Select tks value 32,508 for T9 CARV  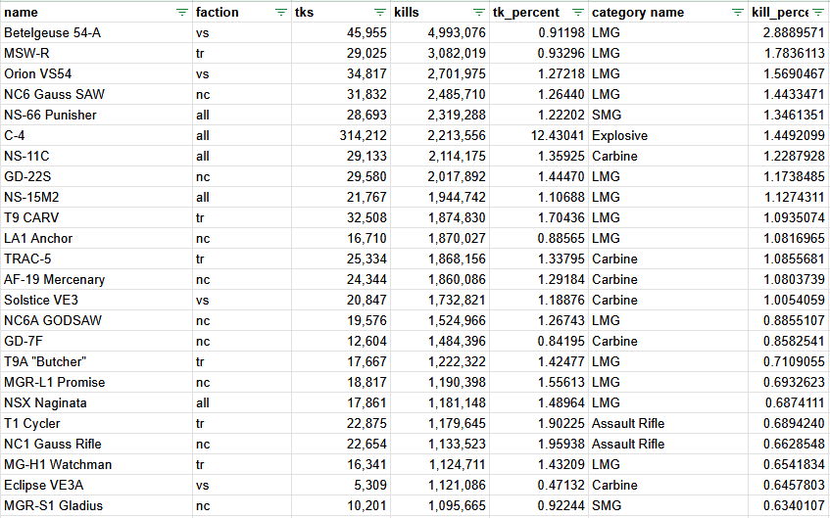click(341, 218)
